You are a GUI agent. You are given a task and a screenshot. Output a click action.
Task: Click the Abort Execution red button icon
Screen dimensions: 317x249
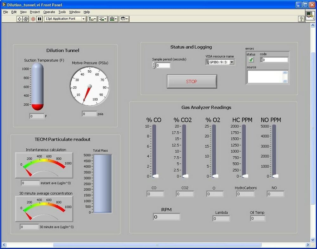pos(33,19)
